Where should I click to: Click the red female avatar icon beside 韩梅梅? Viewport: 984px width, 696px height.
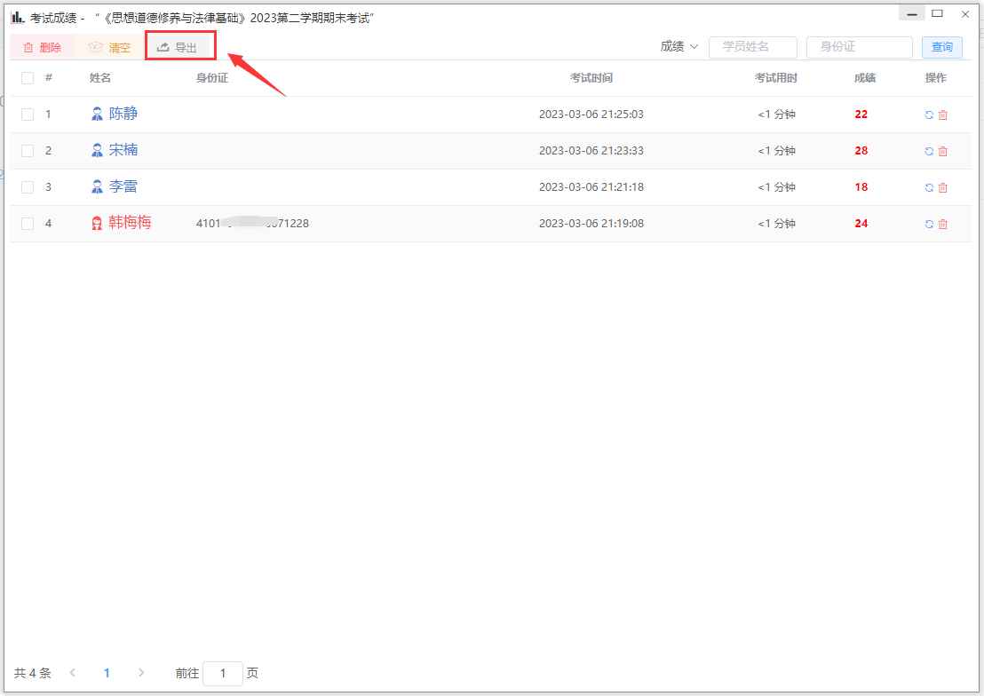click(x=98, y=224)
